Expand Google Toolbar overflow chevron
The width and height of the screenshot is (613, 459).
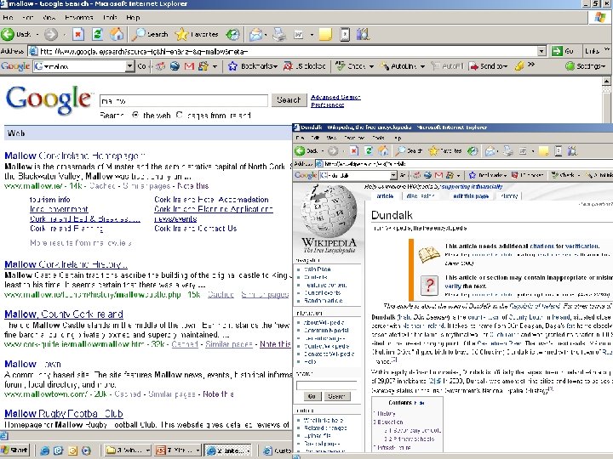(x=531, y=65)
